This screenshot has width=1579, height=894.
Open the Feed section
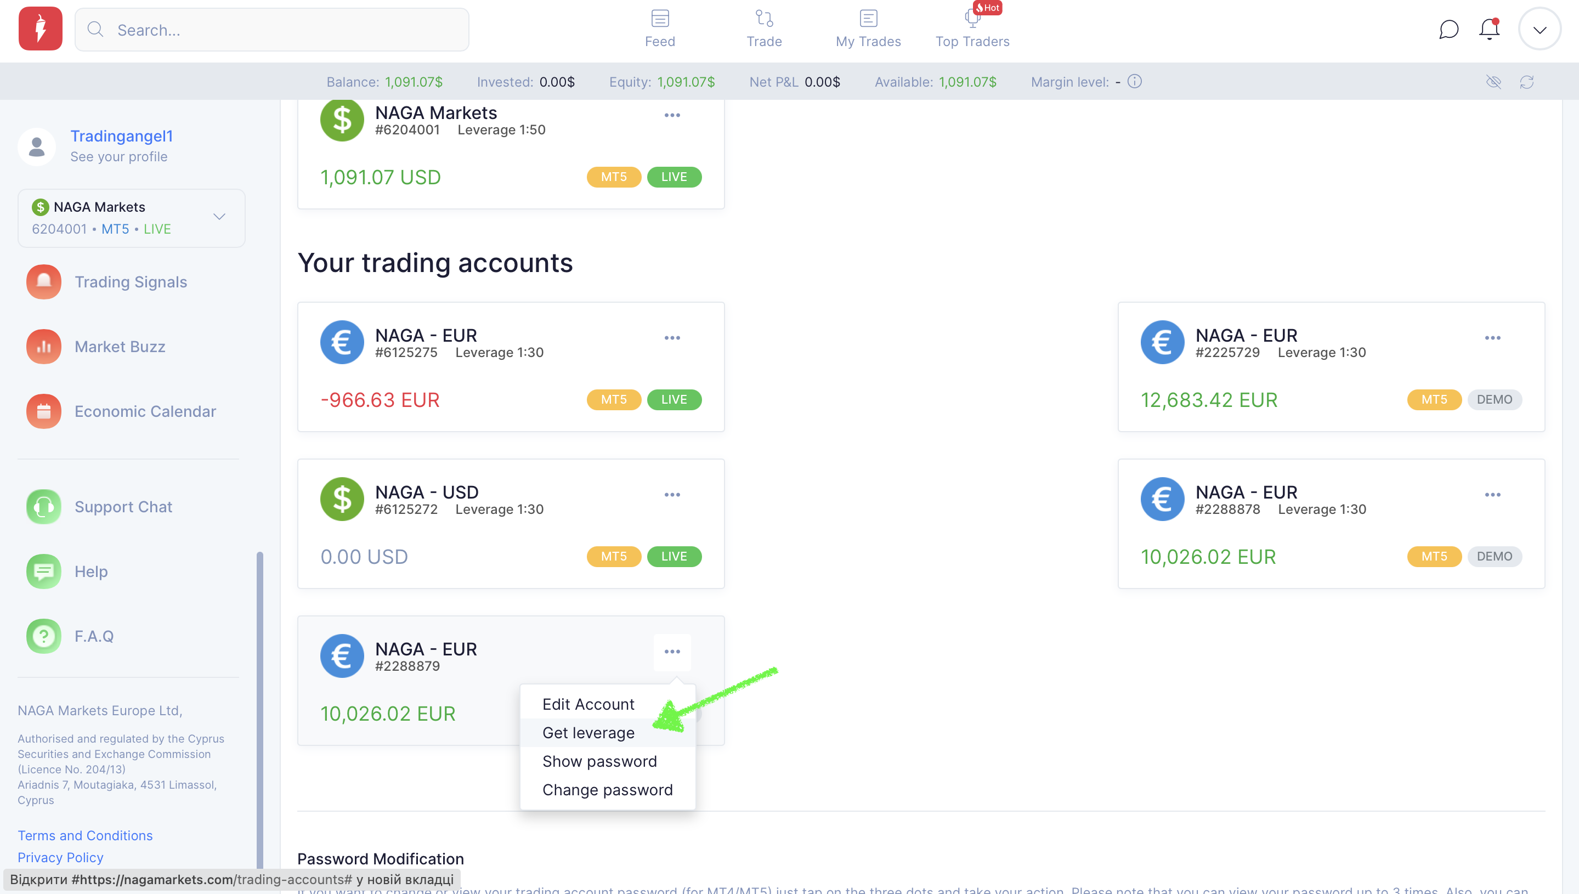[x=659, y=29]
